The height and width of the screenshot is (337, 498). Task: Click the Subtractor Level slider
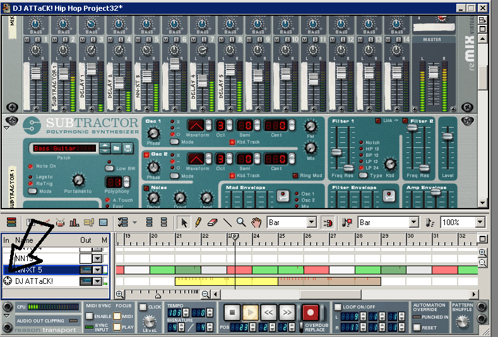tap(448, 136)
